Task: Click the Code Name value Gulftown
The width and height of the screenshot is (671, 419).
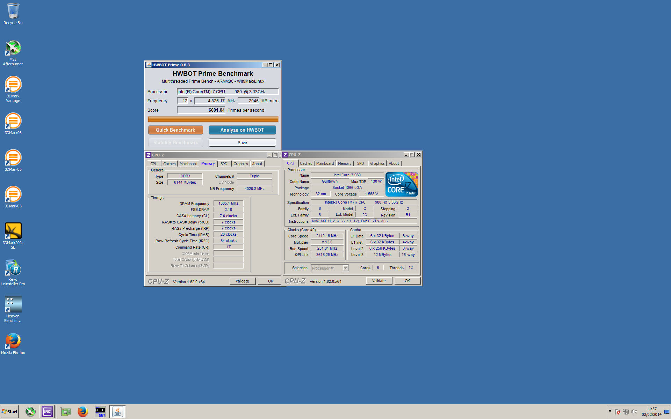Action: click(330, 181)
